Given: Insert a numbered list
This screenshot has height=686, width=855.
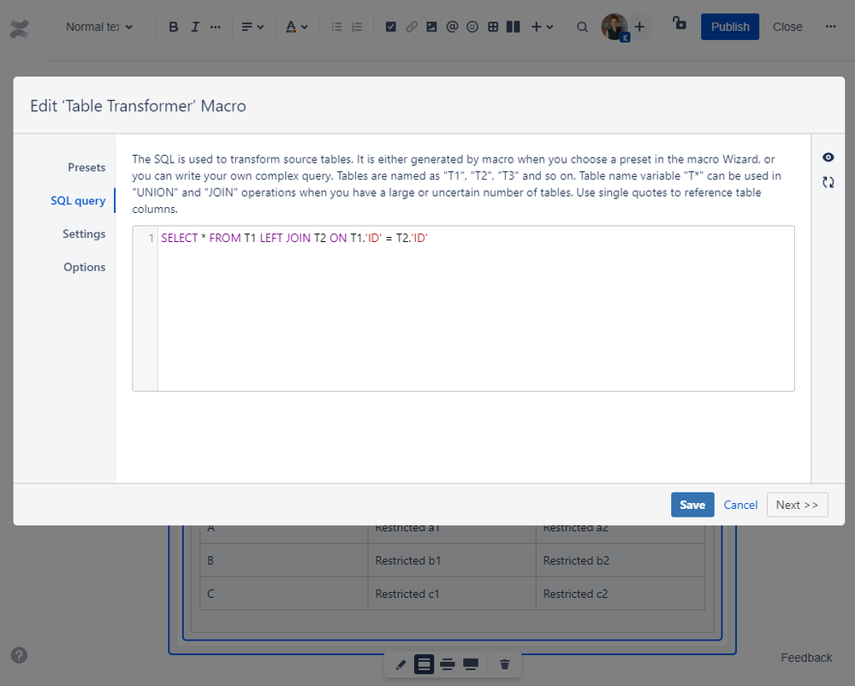Looking at the screenshot, I should tap(357, 27).
